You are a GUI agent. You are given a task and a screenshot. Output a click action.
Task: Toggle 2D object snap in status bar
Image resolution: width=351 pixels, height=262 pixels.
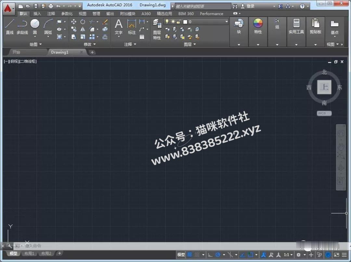[x=250, y=255]
